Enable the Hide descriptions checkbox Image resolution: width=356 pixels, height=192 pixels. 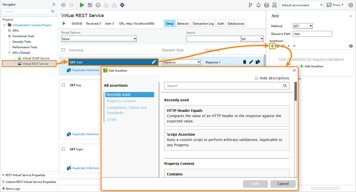tap(257, 78)
